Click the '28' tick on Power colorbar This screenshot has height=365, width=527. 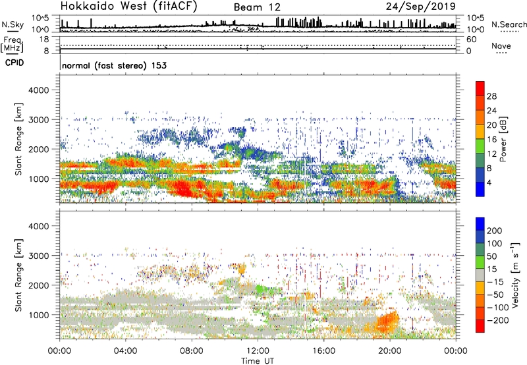click(x=491, y=96)
